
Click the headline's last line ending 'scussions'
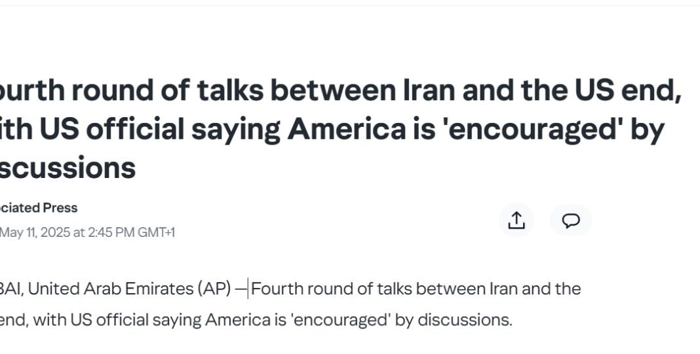coord(68,169)
